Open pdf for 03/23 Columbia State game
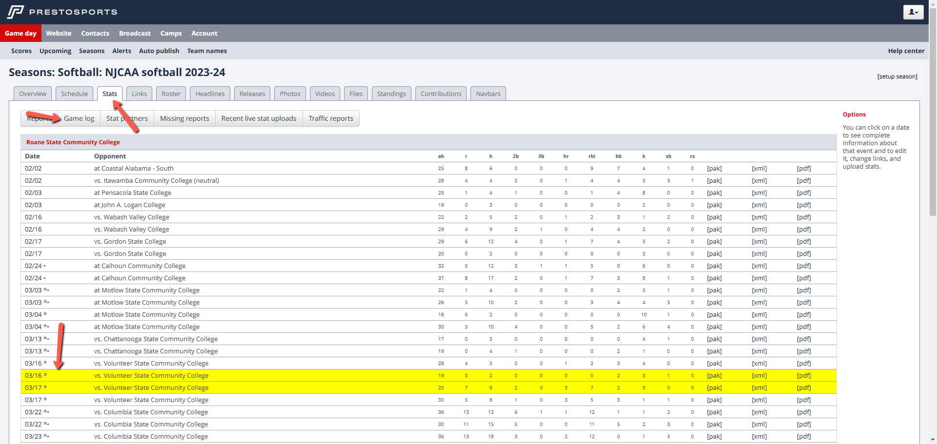 pos(804,436)
